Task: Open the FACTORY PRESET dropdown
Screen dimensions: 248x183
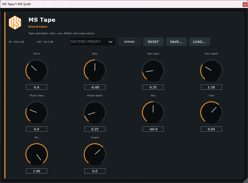Action: click(x=92, y=42)
